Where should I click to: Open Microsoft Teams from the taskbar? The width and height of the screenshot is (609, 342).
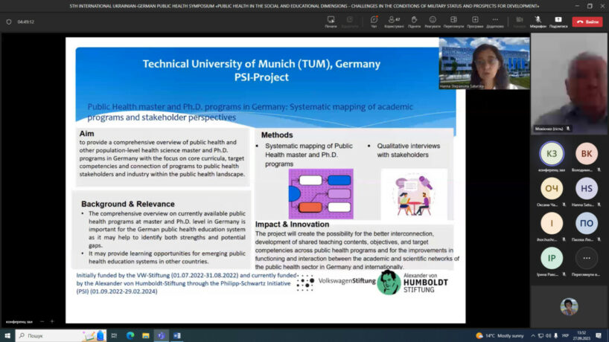(x=162, y=335)
